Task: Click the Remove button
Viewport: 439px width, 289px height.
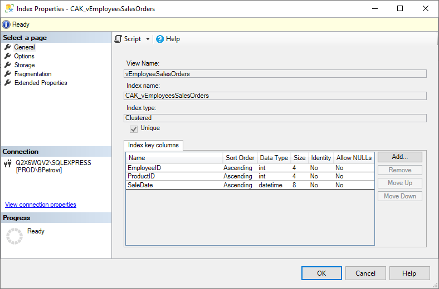Action: 400,170
